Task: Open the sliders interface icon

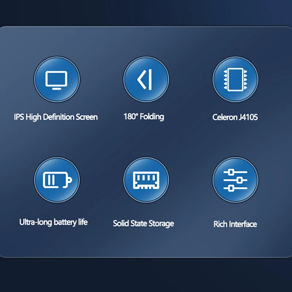Action: coord(235,180)
